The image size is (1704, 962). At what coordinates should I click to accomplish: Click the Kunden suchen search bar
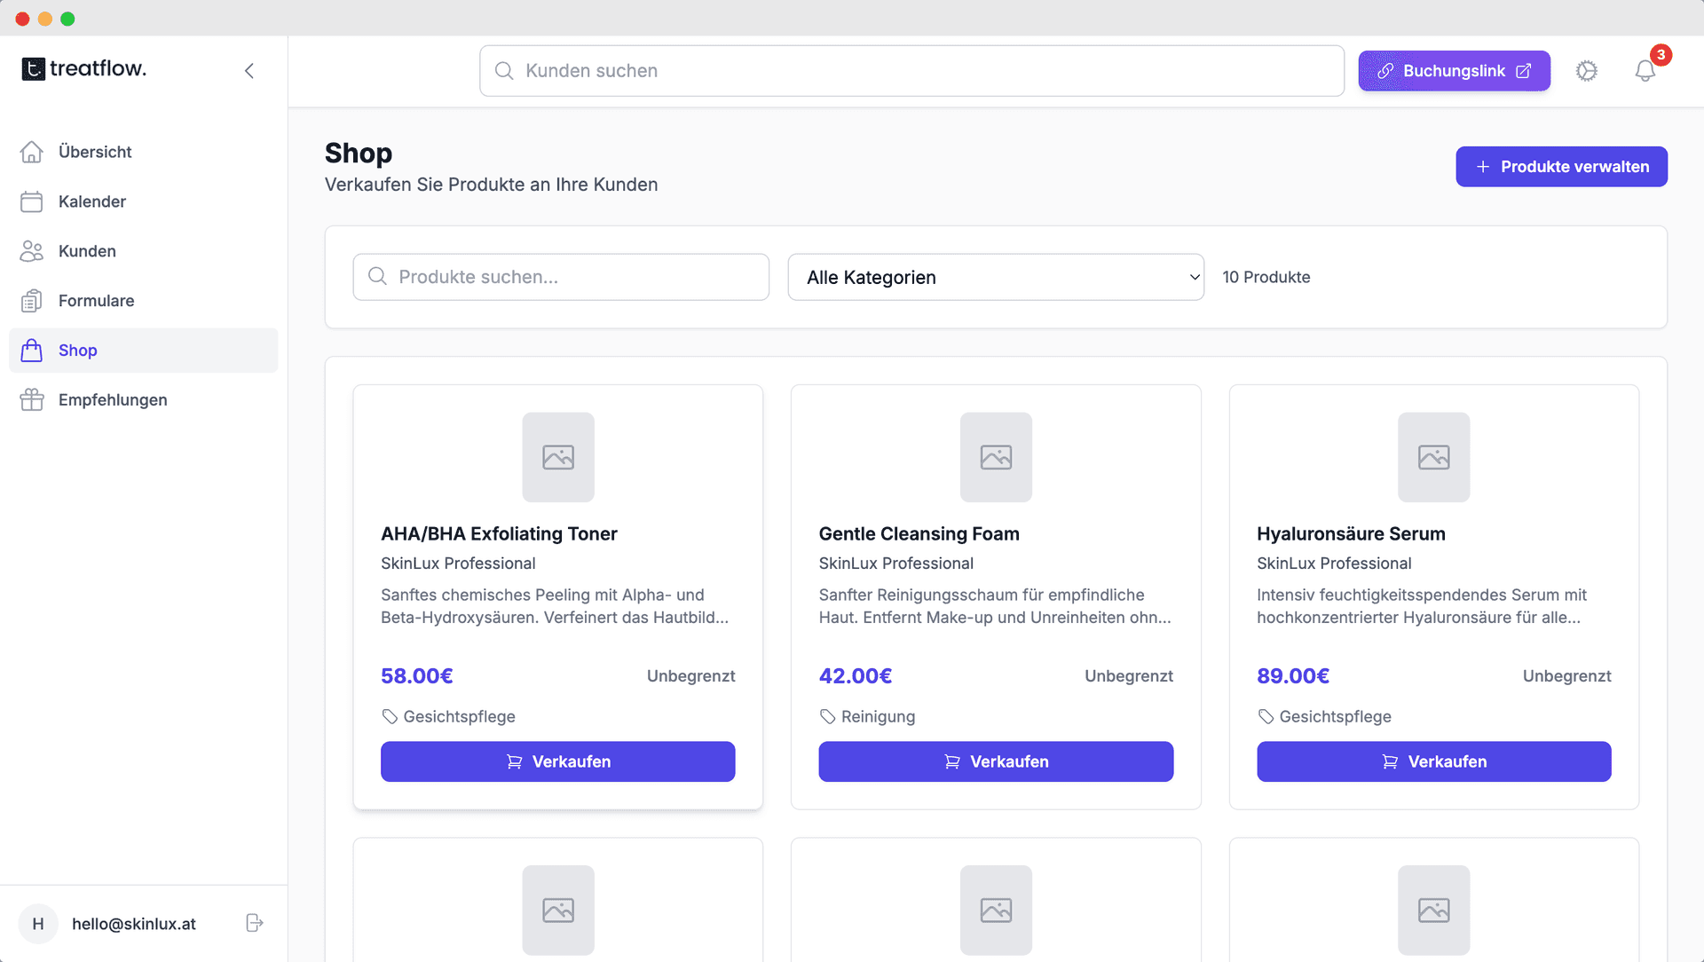(x=911, y=71)
